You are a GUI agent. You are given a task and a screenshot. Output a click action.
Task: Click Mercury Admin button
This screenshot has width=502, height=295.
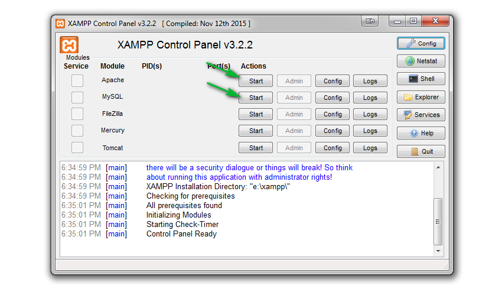(x=294, y=131)
